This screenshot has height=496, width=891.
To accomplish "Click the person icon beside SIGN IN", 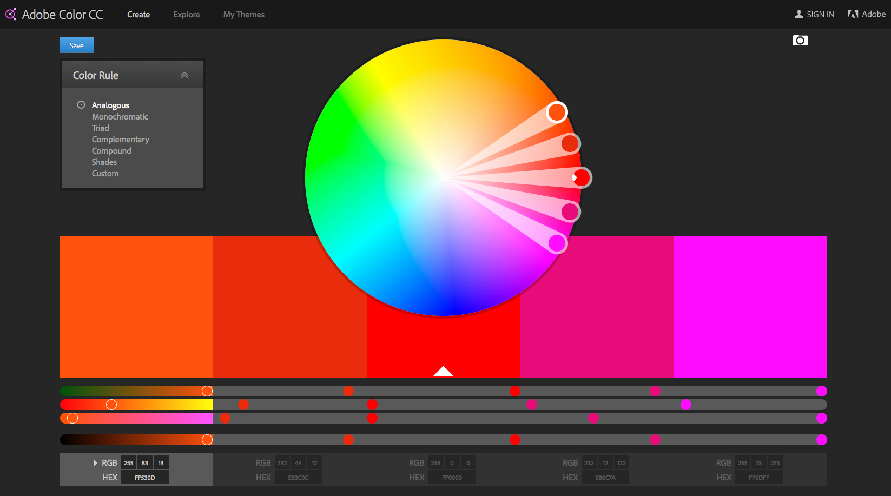I will click(798, 14).
